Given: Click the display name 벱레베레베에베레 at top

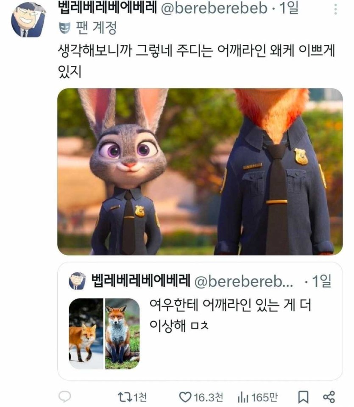Looking at the screenshot, I should coord(107,8).
